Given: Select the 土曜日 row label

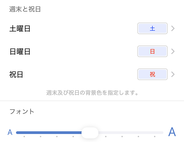Looking at the screenshot, I should [20, 28].
